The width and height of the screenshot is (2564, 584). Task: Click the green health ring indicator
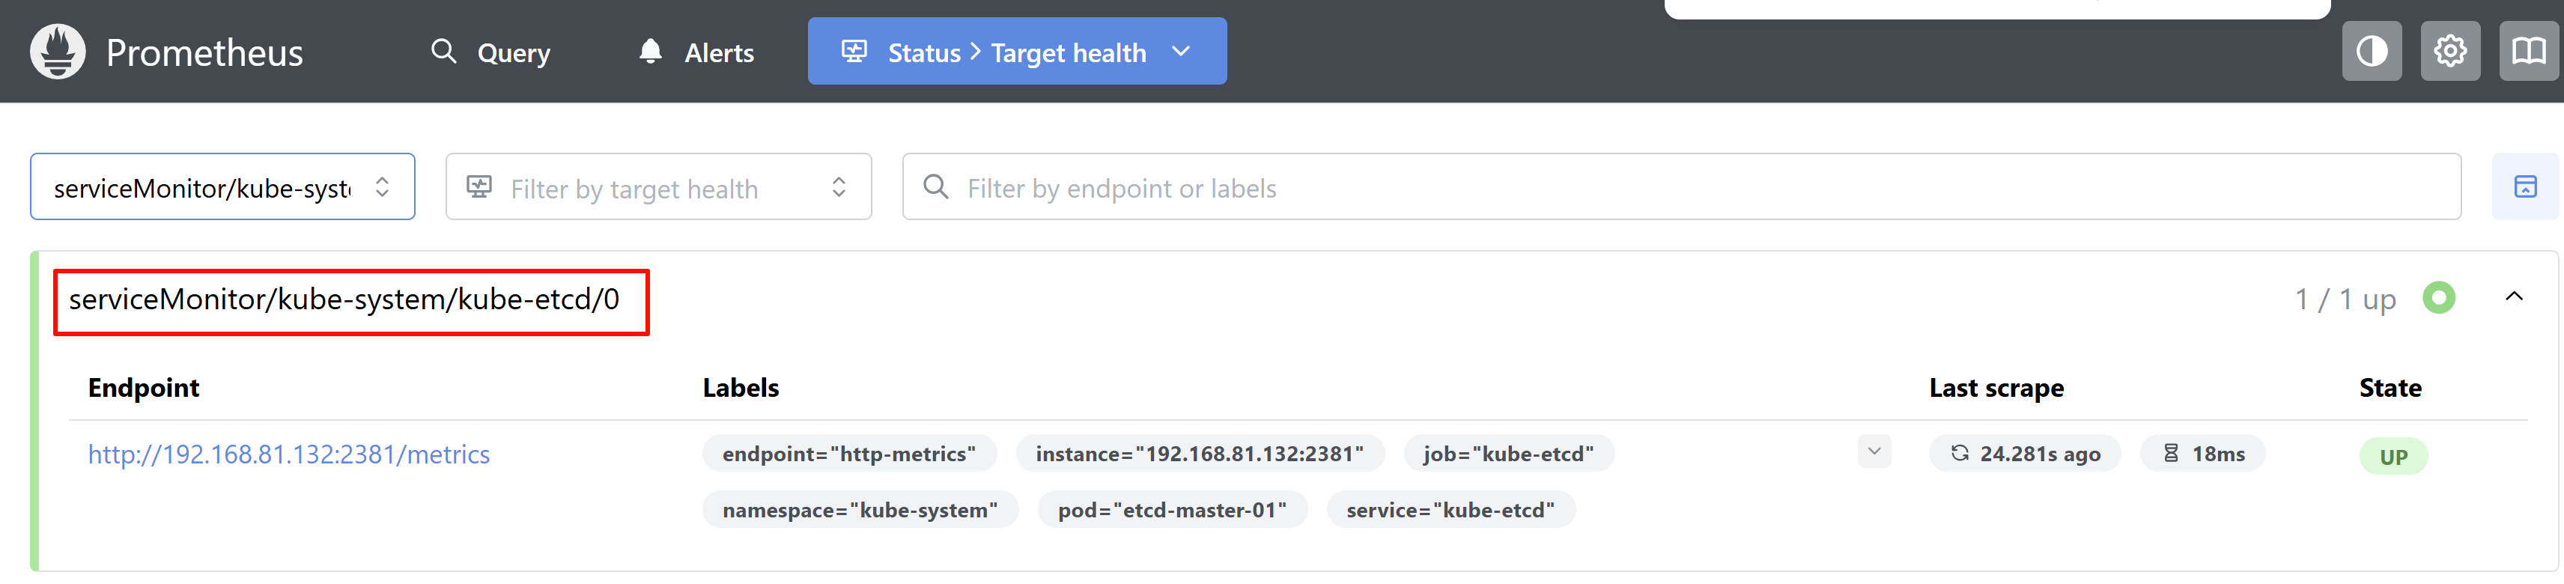tap(2439, 297)
